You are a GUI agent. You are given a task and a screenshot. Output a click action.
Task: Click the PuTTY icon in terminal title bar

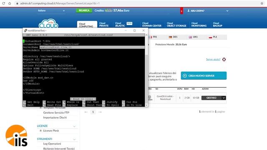25,30
